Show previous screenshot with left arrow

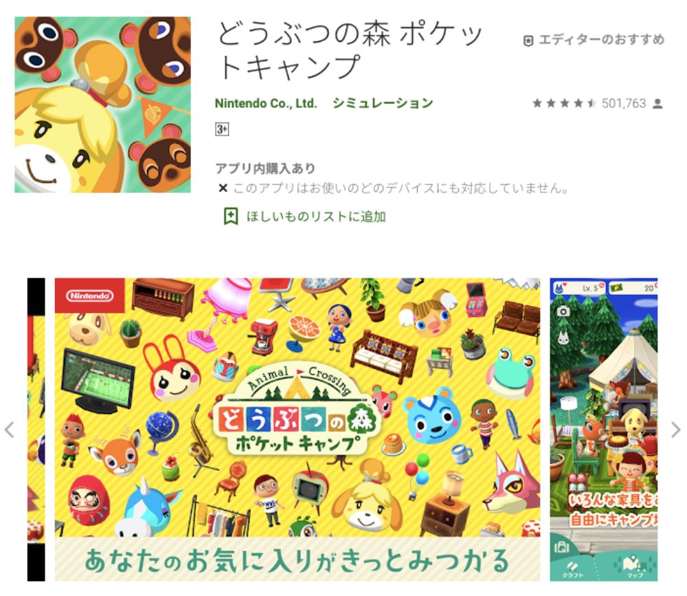point(9,430)
